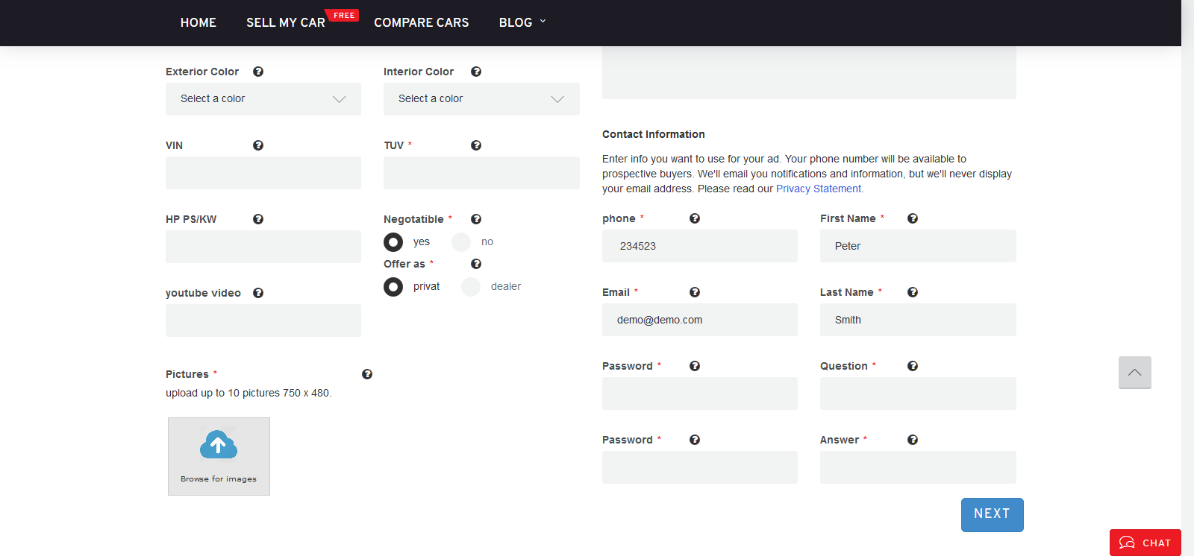Select 'dealer' under Offer as
Image resolution: width=1194 pixels, height=556 pixels.
pos(471,287)
